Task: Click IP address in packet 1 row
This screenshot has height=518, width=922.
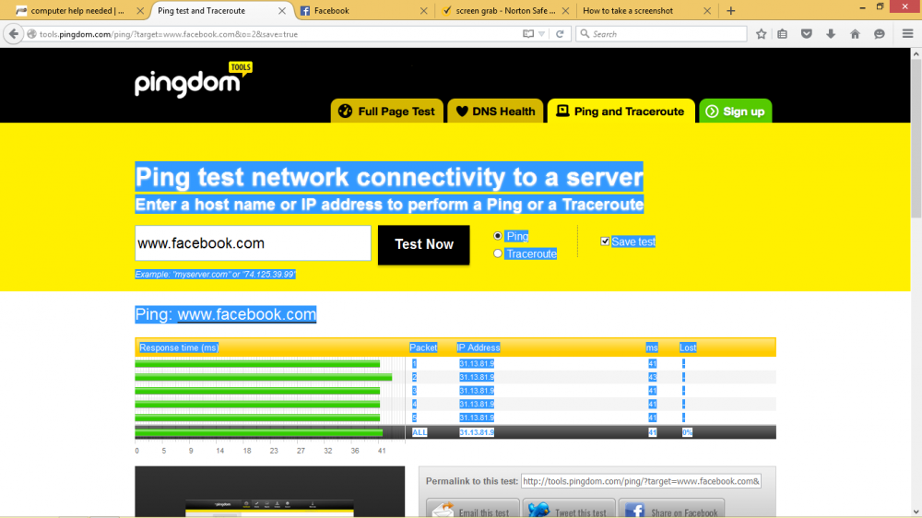Action: click(x=477, y=364)
